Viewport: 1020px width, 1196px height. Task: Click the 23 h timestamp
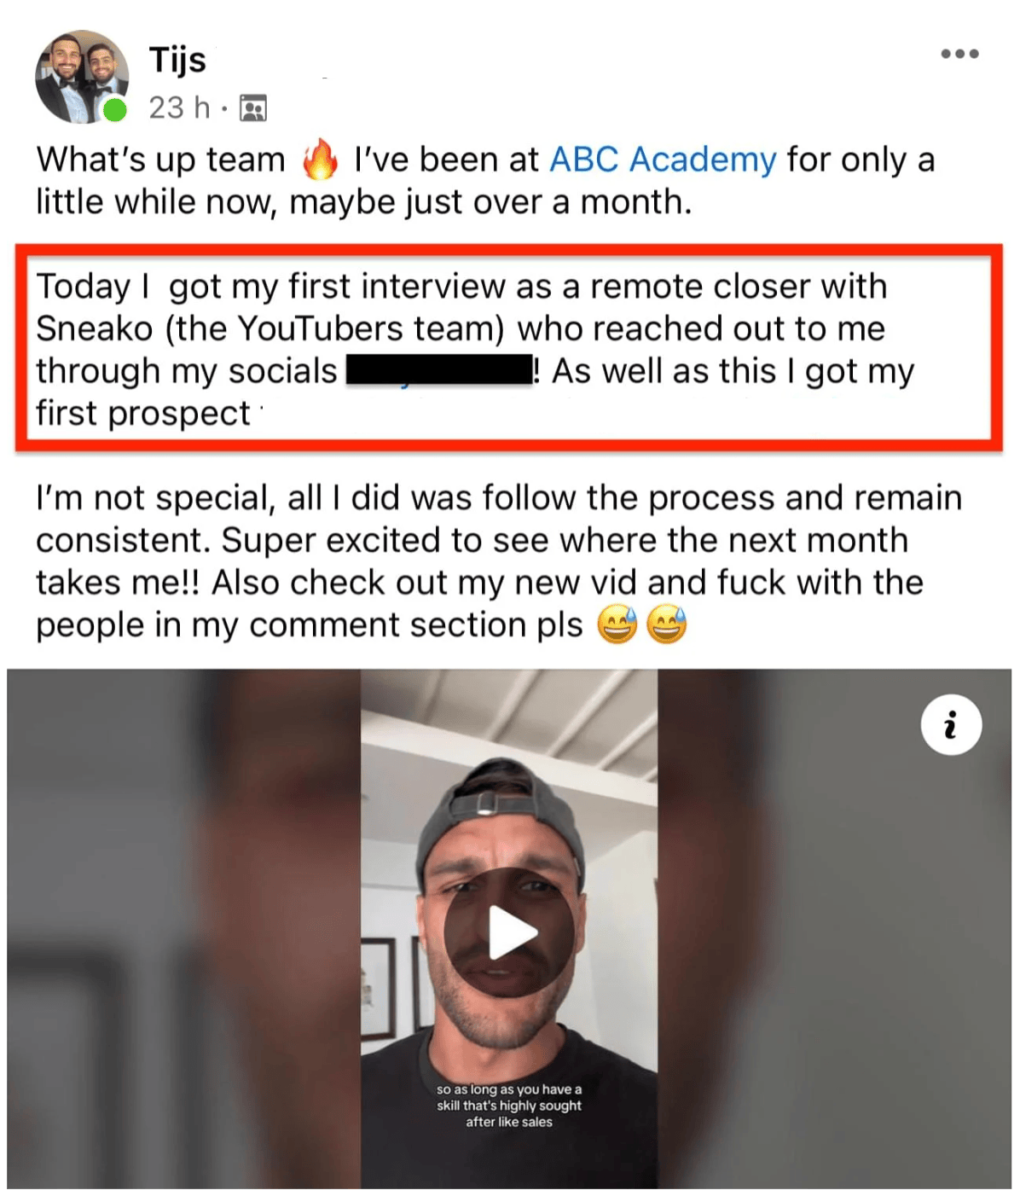click(179, 107)
